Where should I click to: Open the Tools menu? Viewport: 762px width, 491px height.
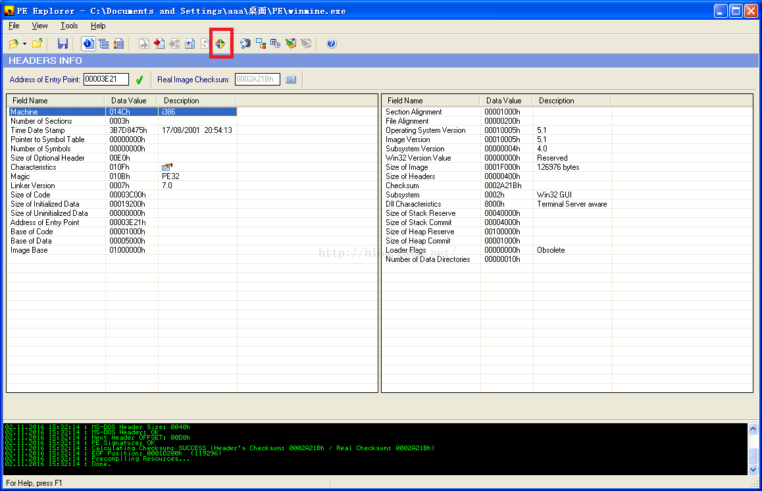coord(69,26)
